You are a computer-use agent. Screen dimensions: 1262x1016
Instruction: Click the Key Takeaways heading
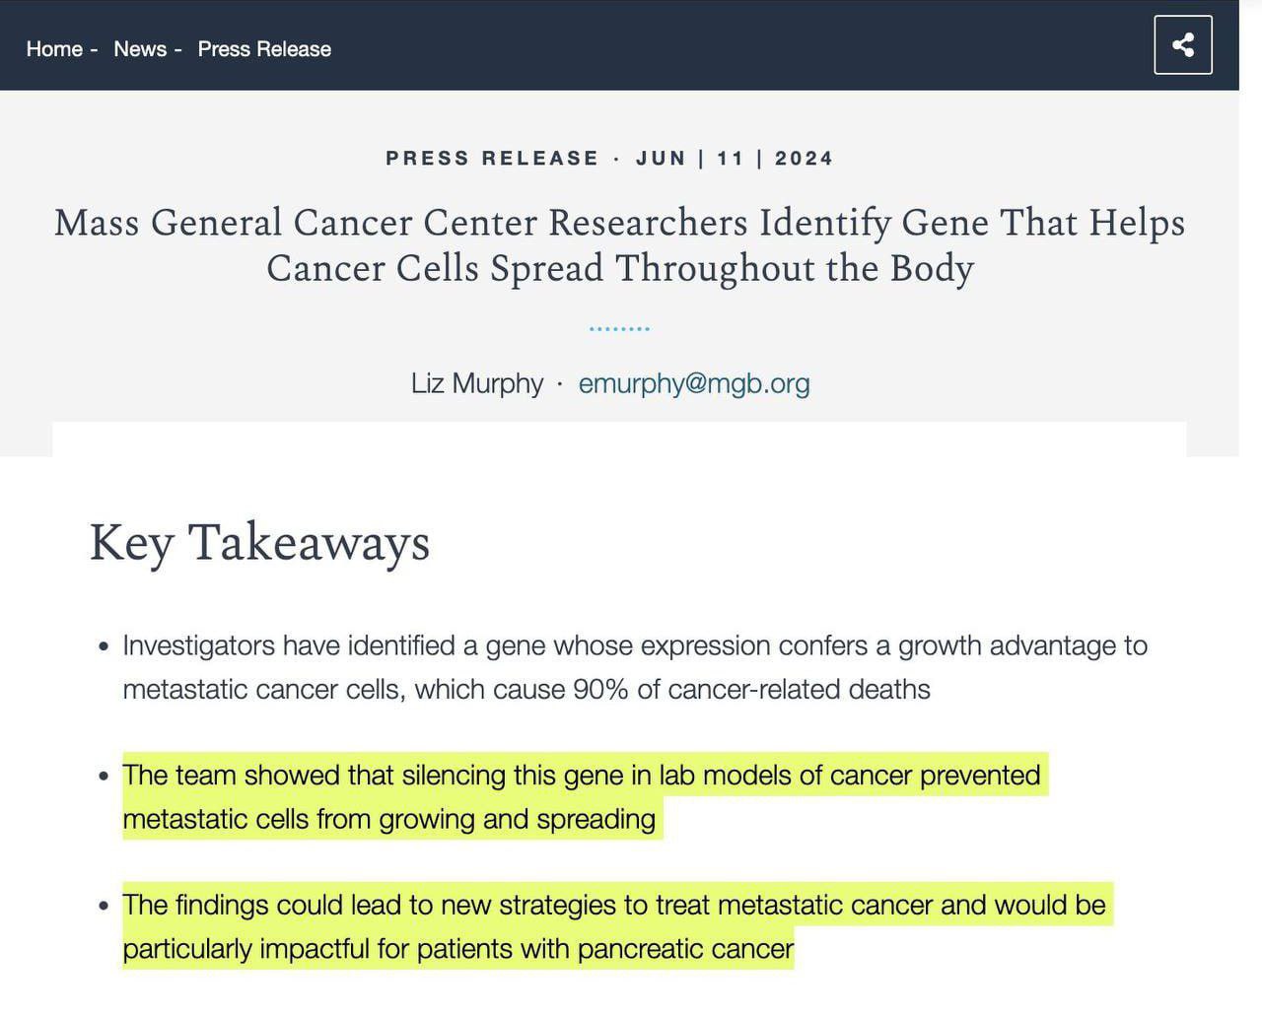(x=260, y=543)
